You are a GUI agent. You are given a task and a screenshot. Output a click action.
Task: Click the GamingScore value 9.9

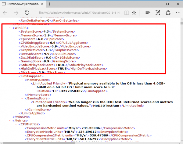tap(46, 61)
